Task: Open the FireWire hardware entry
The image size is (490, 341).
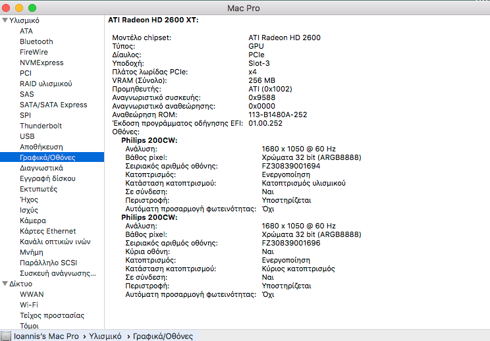Action: tap(34, 52)
